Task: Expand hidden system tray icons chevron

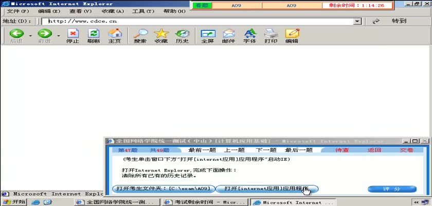Action: [x=417, y=202]
